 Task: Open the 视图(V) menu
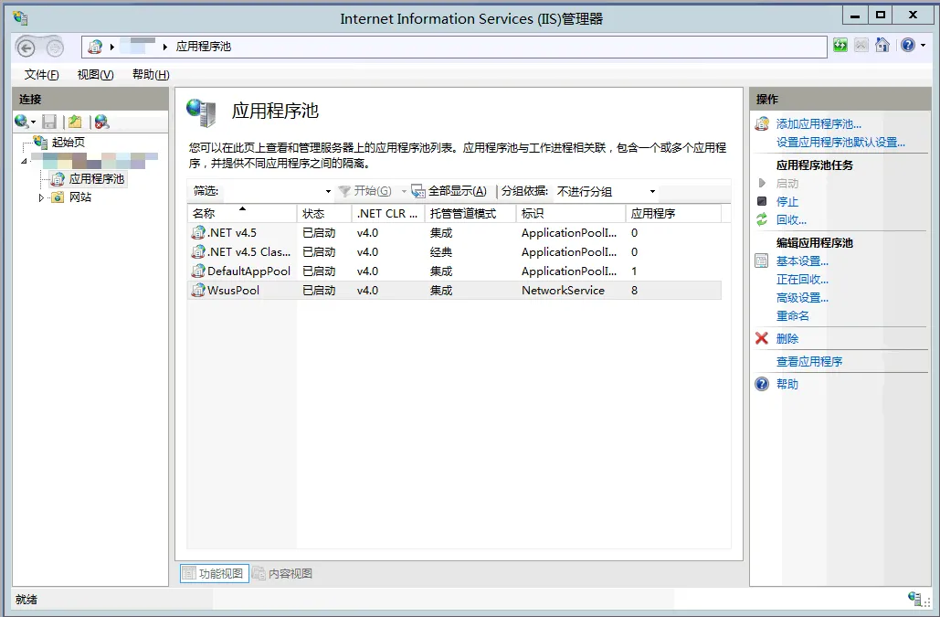tap(95, 74)
